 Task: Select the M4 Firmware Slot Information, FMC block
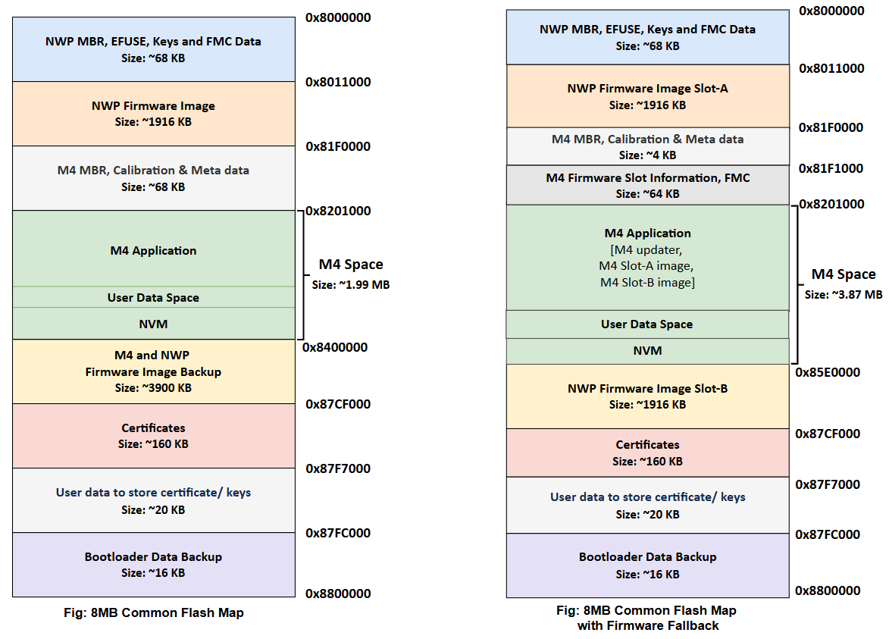(647, 185)
